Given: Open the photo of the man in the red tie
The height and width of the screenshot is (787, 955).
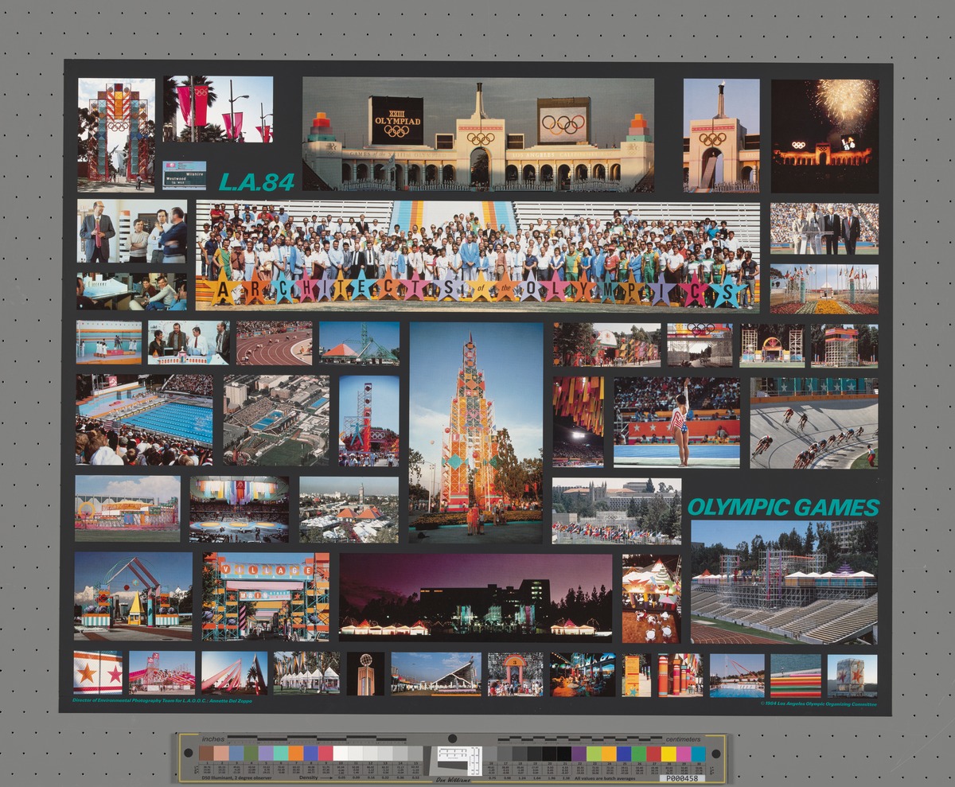Looking at the screenshot, I should [x=132, y=231].
